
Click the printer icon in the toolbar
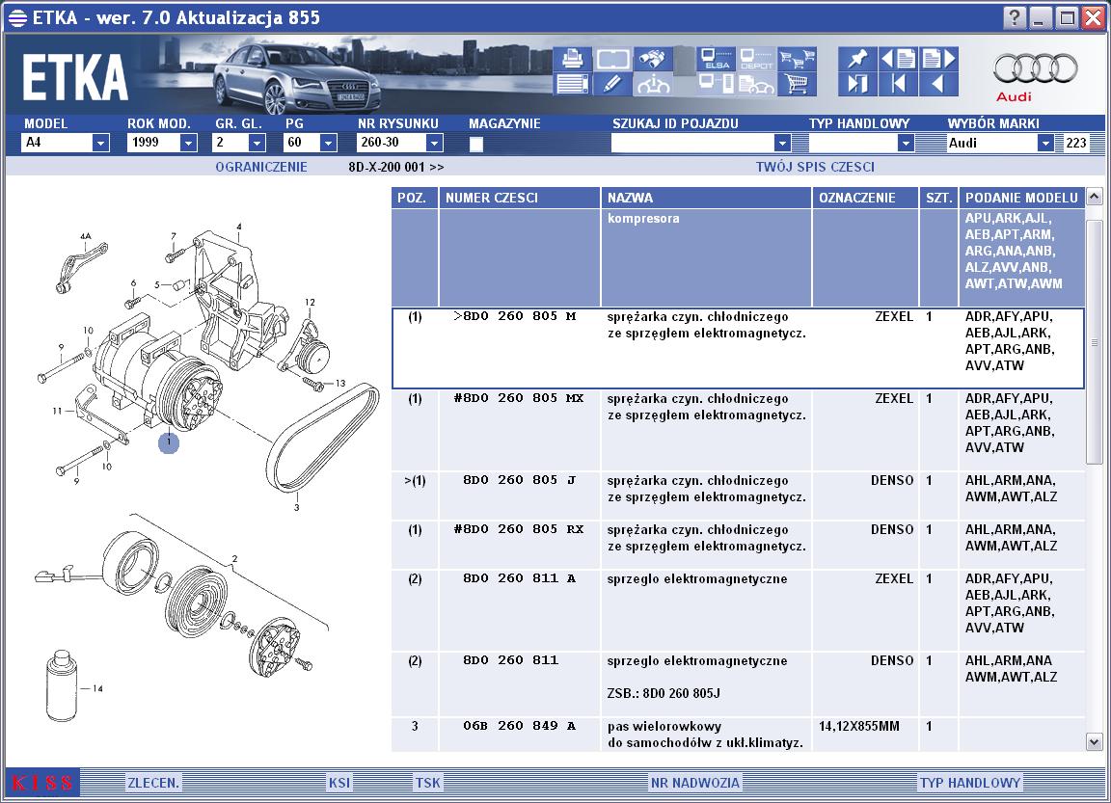tap(572, 58)
